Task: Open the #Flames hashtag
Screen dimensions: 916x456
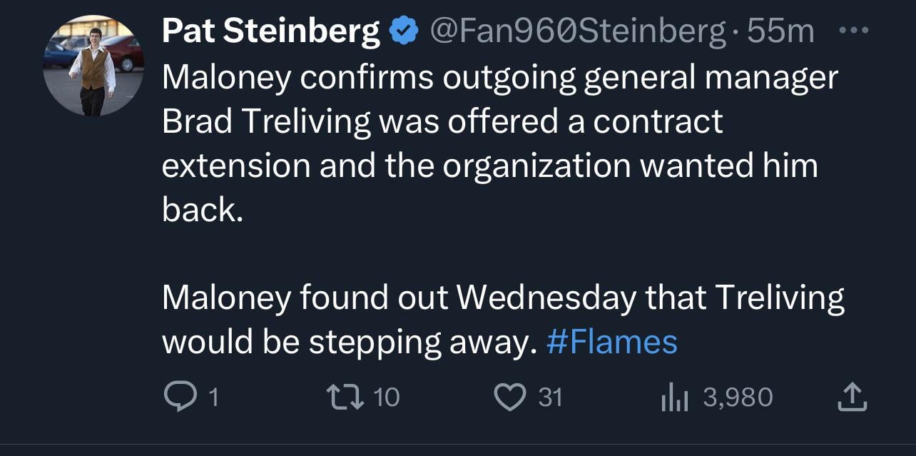Action: pos(611,342)
